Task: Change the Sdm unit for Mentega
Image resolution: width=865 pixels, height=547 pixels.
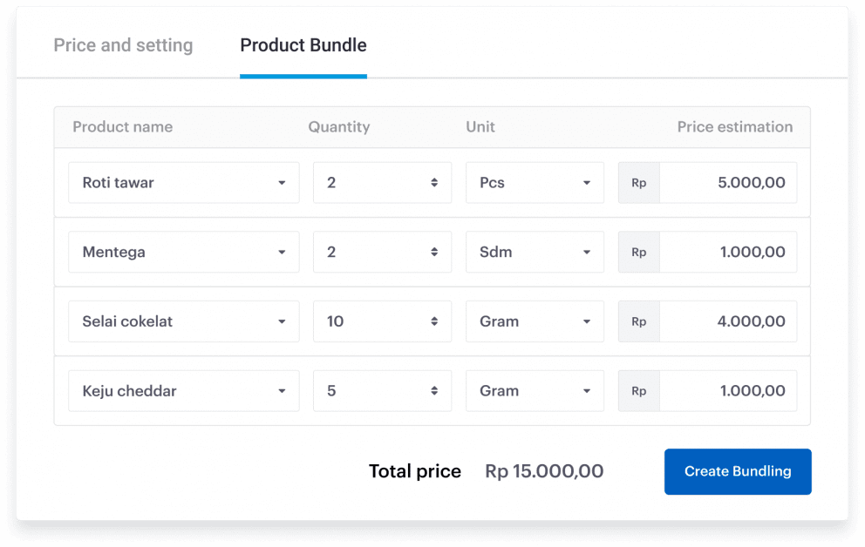Action: pos(586,252)
